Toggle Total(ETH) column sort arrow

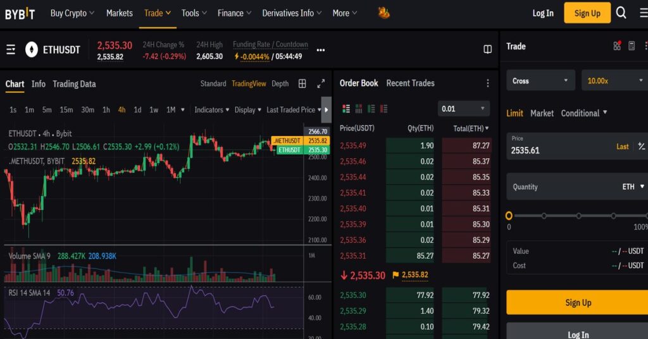pos(487,128)
